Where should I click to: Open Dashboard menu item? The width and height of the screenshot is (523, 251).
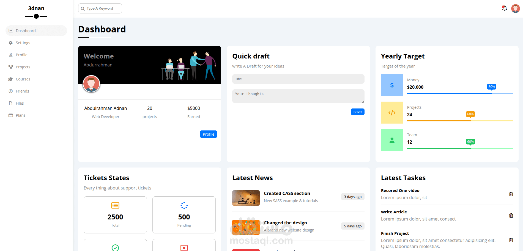[36, 31]
